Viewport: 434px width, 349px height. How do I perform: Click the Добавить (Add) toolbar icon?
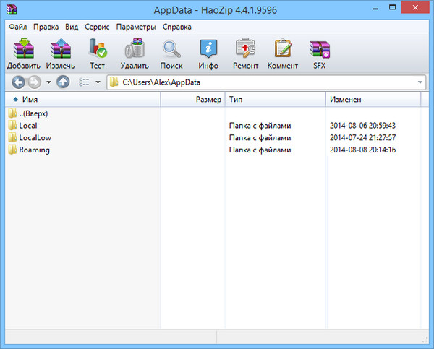coord(23,53)
